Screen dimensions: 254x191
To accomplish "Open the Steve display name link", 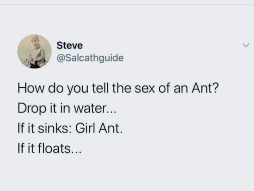I will 70,46.
